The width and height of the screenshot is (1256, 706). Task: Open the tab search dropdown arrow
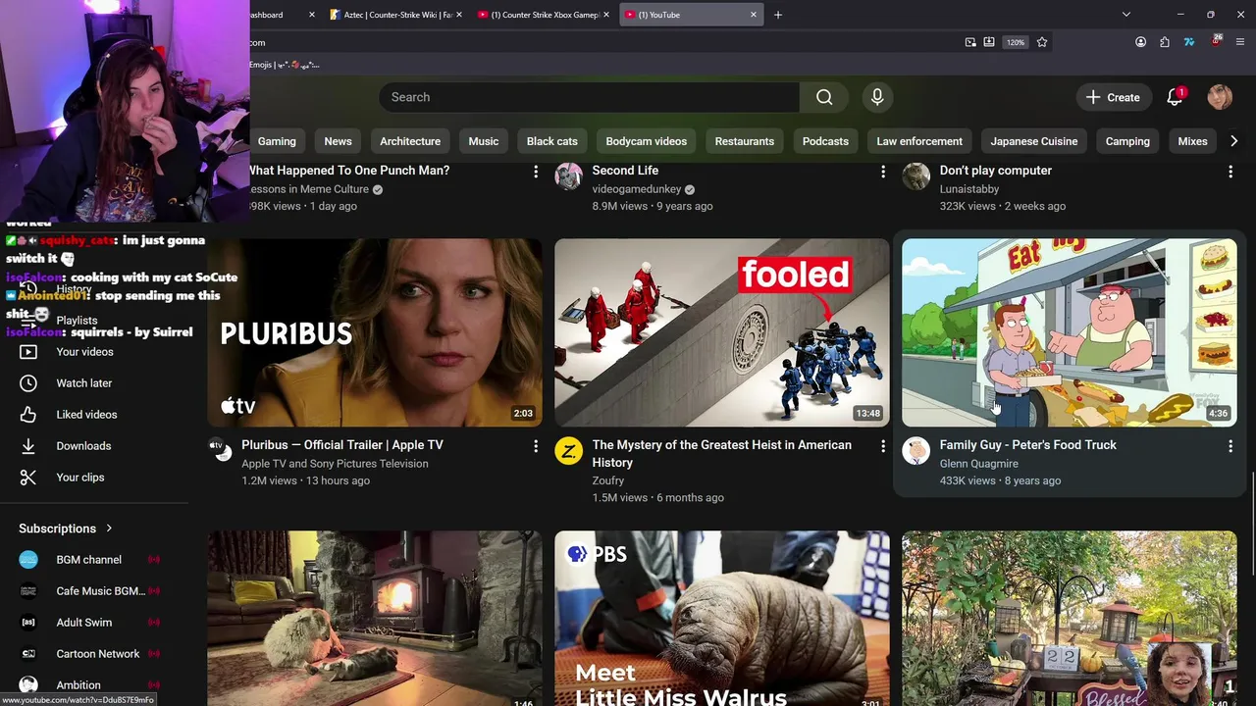(1126, 15)
